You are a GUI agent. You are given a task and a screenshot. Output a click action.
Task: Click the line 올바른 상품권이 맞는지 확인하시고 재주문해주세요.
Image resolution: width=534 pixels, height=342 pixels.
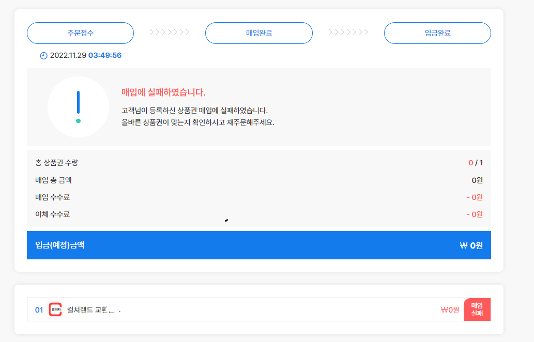click(x=198, y=122)
